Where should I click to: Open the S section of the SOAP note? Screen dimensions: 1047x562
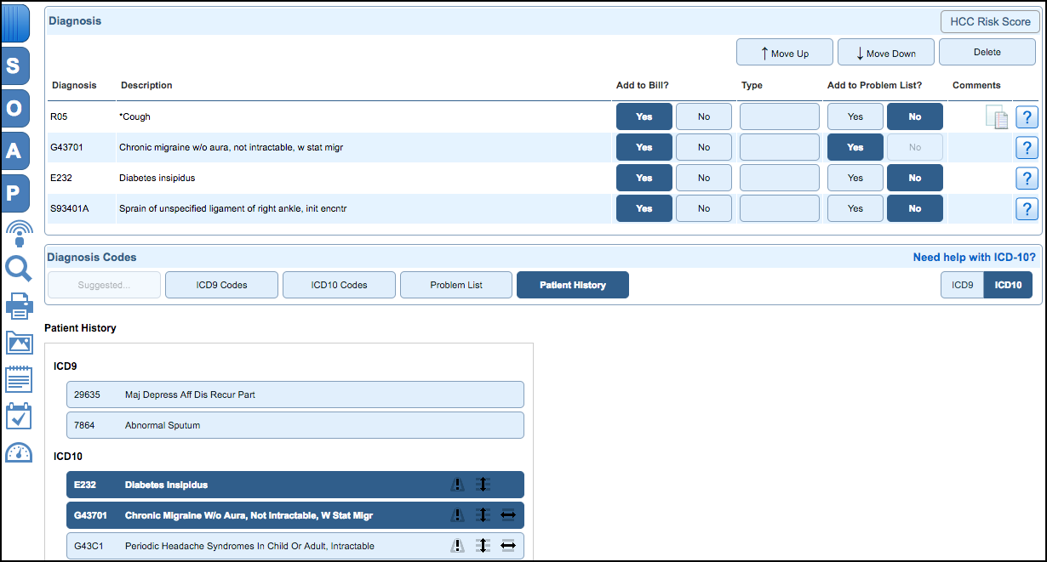(18, 65)
